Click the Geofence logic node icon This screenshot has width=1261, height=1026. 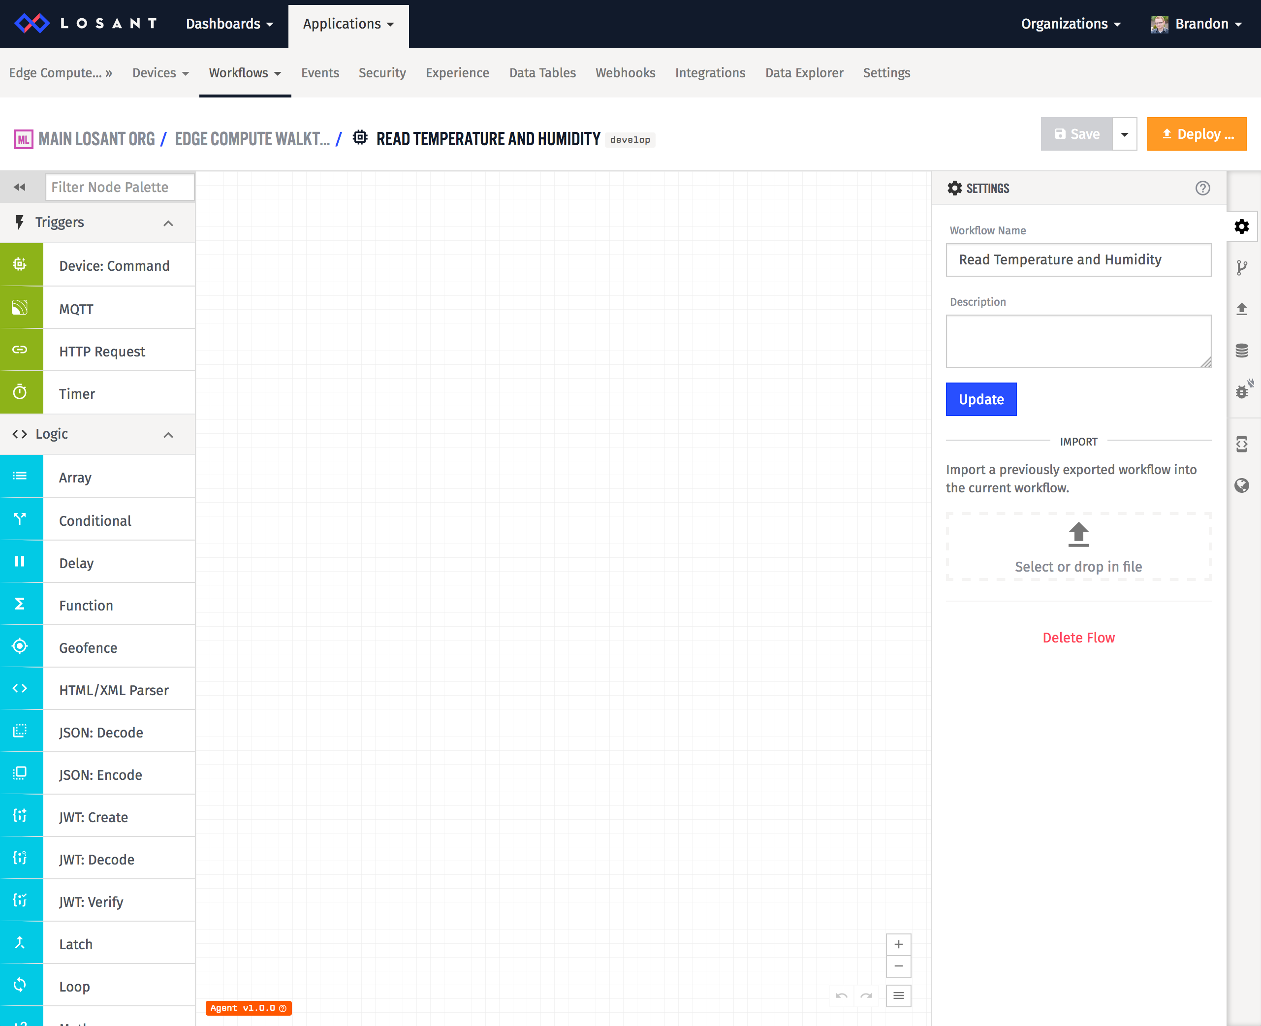coord(22,647)
